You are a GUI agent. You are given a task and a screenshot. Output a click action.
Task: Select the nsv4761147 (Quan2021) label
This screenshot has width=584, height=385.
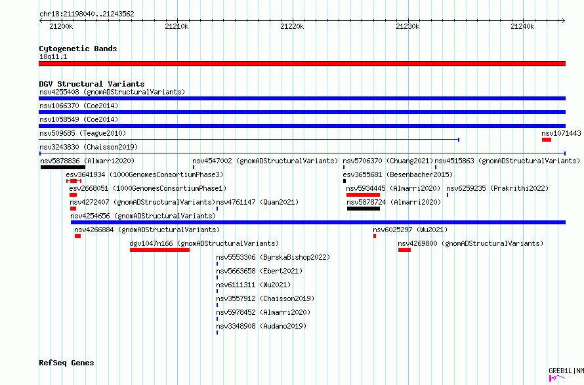(x=257, y=202)
